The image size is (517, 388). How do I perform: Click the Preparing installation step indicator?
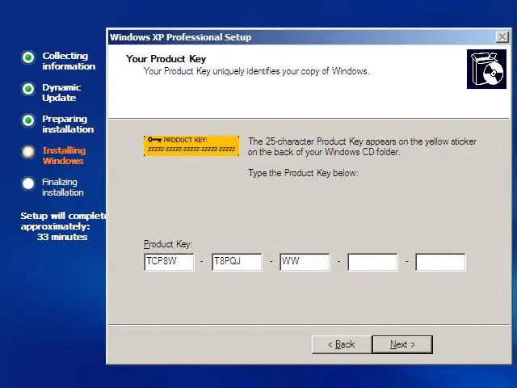[28, 120]
